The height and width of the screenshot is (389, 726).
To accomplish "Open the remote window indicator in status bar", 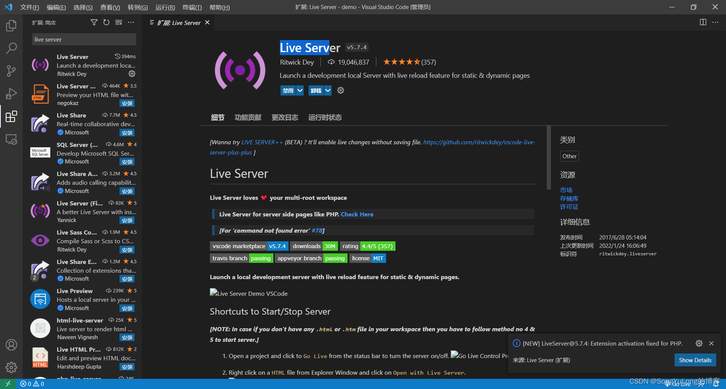I will 8,384.
